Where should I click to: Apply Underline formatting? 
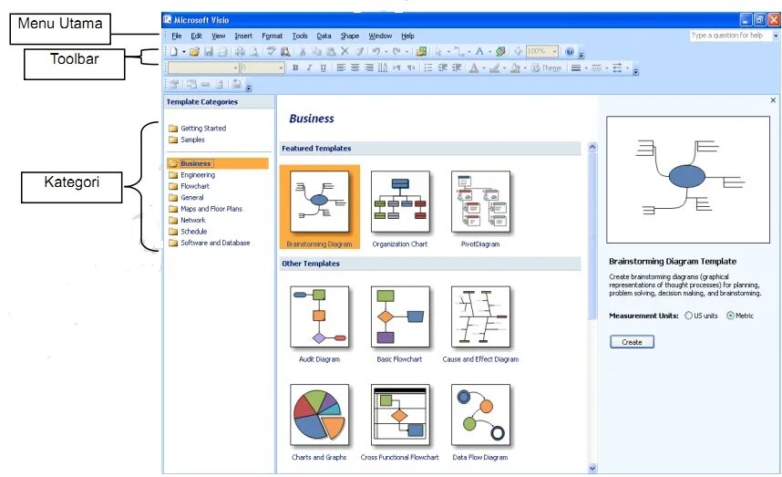(324, 67)
